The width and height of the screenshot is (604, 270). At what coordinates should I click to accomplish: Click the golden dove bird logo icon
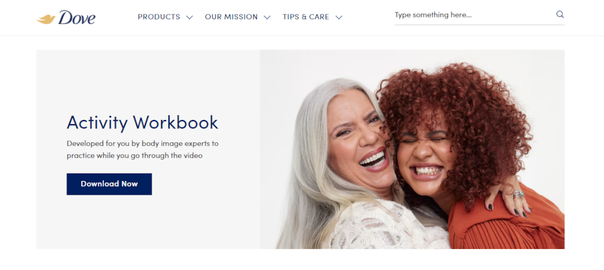pos(46,19)
